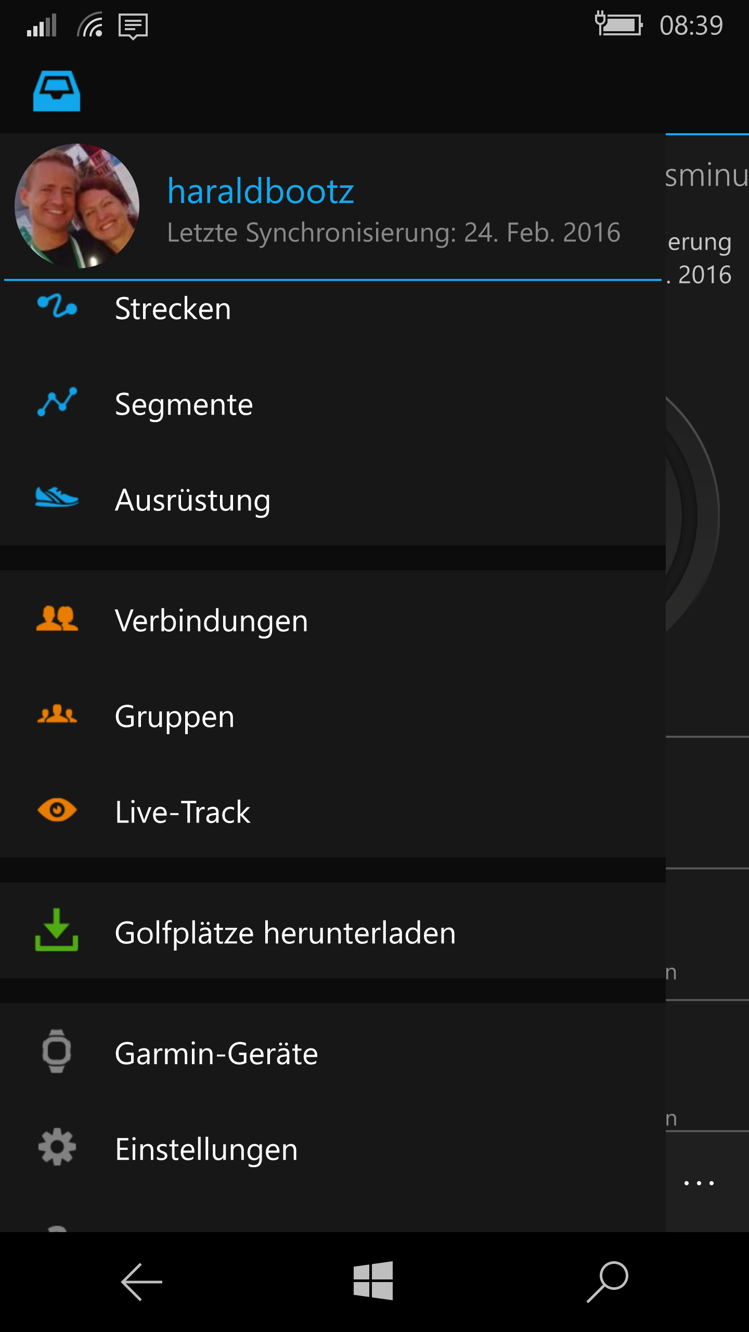Tap the Gruppen group icon
749x1332 pixels.
pos(57,714)
